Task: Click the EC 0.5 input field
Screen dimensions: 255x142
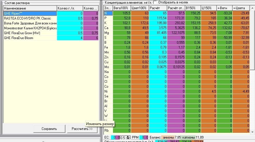Action: click(x=124, y=138)
